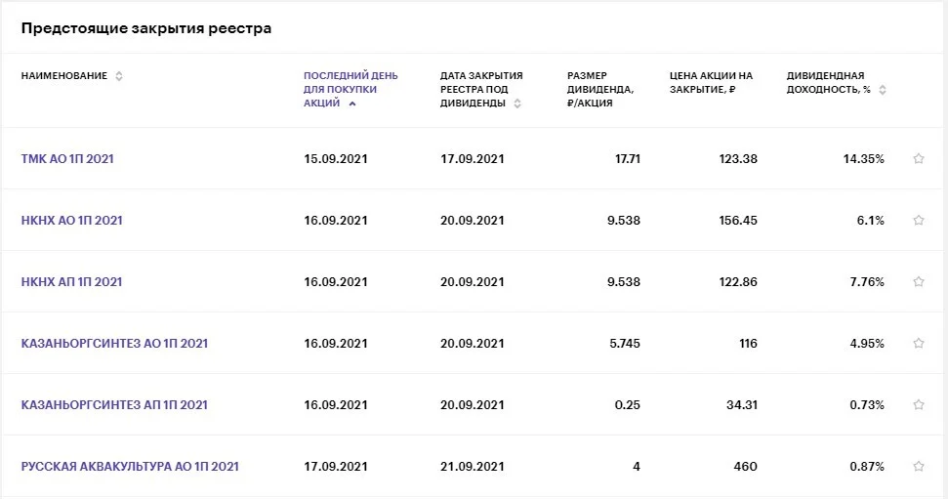The height and width of the screenshot is (499, 948).
Task: Select the Предстоящие закрытия реестра heading
Action: coord(146,28)
